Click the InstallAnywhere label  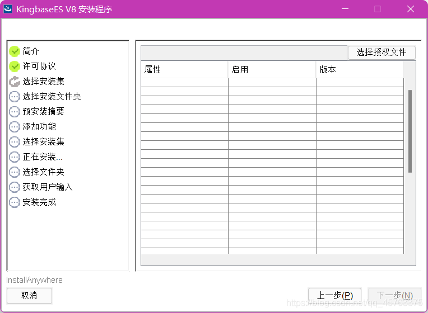[34, 280]
